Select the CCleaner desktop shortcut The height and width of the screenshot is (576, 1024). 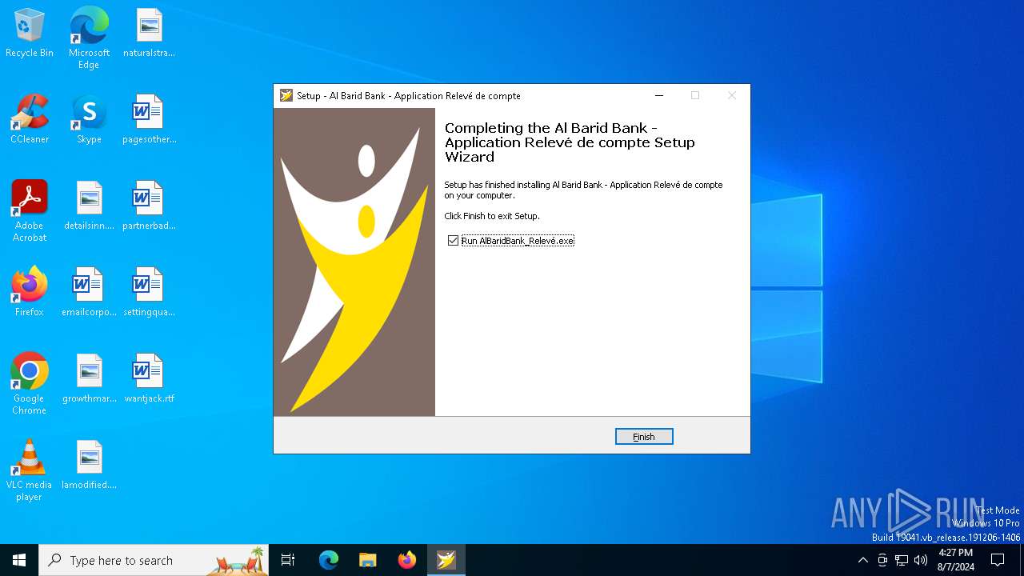[30, 120]
